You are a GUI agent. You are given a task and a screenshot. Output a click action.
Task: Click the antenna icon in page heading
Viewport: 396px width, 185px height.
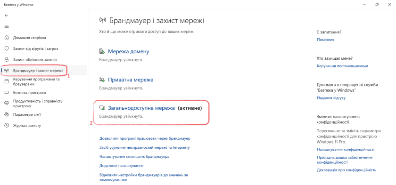coord(103,21)
